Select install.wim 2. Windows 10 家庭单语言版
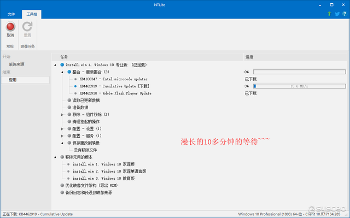The width and height of the screenshot is (350, 218). tap(109, 172)
